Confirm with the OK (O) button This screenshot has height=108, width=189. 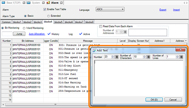[154, 100]
